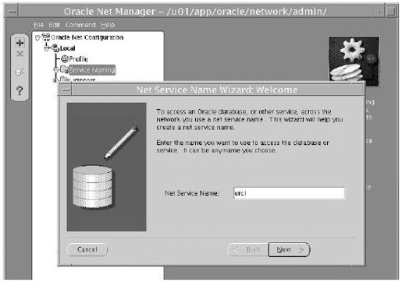Collapse the Local tree node
402x282 pixels.
[x=47, y=48]
